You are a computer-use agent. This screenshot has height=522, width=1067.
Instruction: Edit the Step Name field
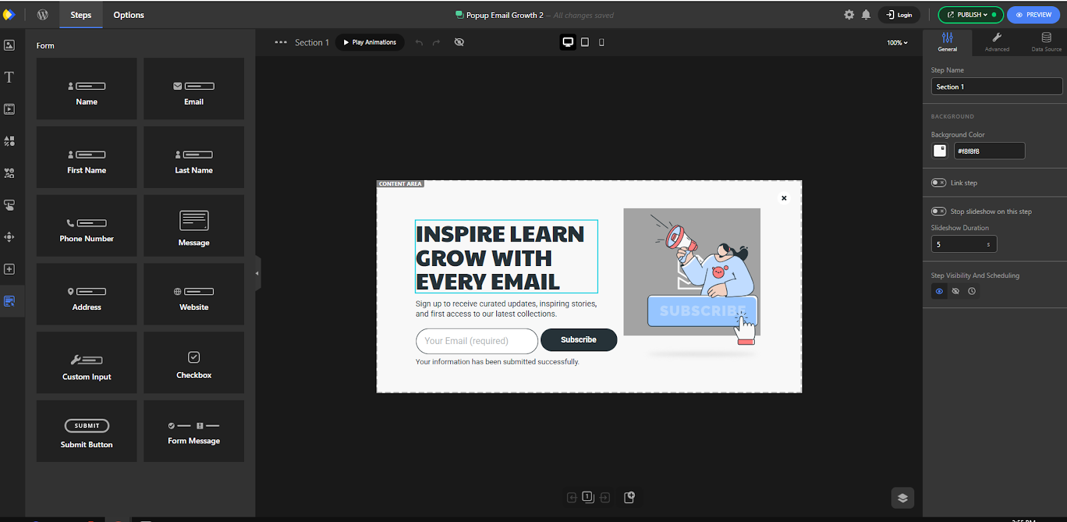click(x=996, y=87)
